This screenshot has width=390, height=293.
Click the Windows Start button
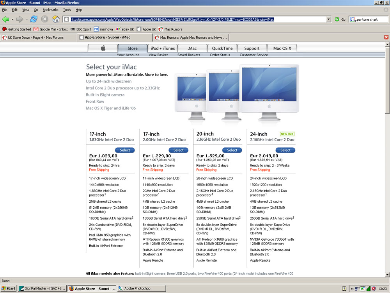tap(9, 289)
